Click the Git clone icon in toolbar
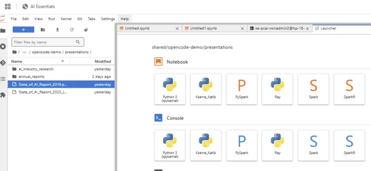 pos(86,30)
